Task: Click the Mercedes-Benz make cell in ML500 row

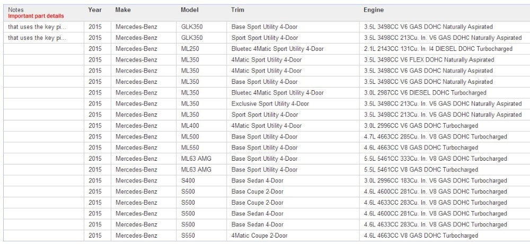Action: pos(136,137)
